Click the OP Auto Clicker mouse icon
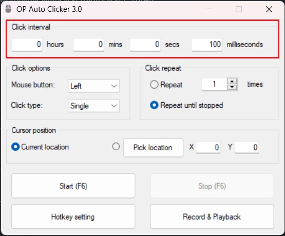Screen dimensions: 285x236 coord(8,9)
